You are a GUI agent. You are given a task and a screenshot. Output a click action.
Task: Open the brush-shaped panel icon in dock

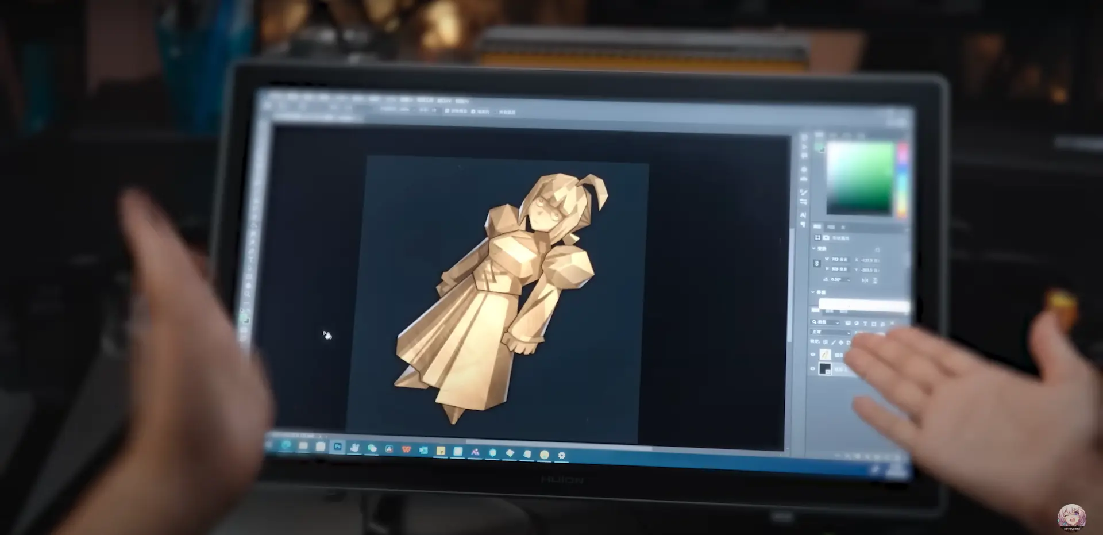tap(803, 193)
